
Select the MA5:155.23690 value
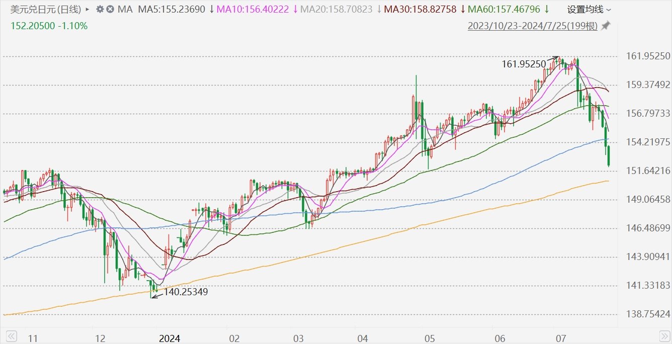point(172,9)
